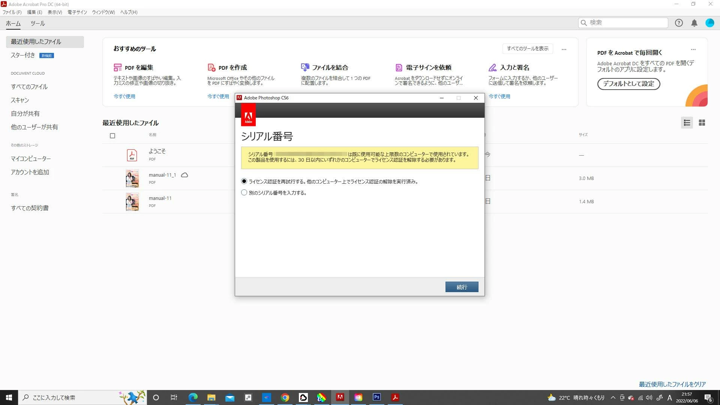
Task: Click the notifications bell icon
Action: [x=694, y=23]
